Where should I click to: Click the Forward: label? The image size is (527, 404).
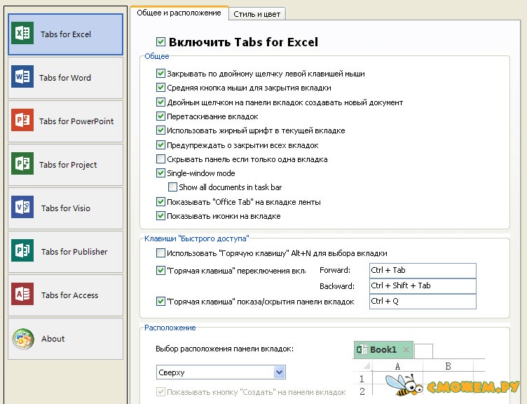tap(335, 270)
